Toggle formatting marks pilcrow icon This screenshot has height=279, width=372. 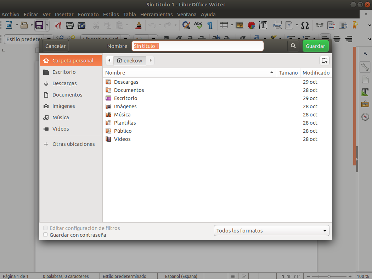pyautogui.click(x=210, y=25)
